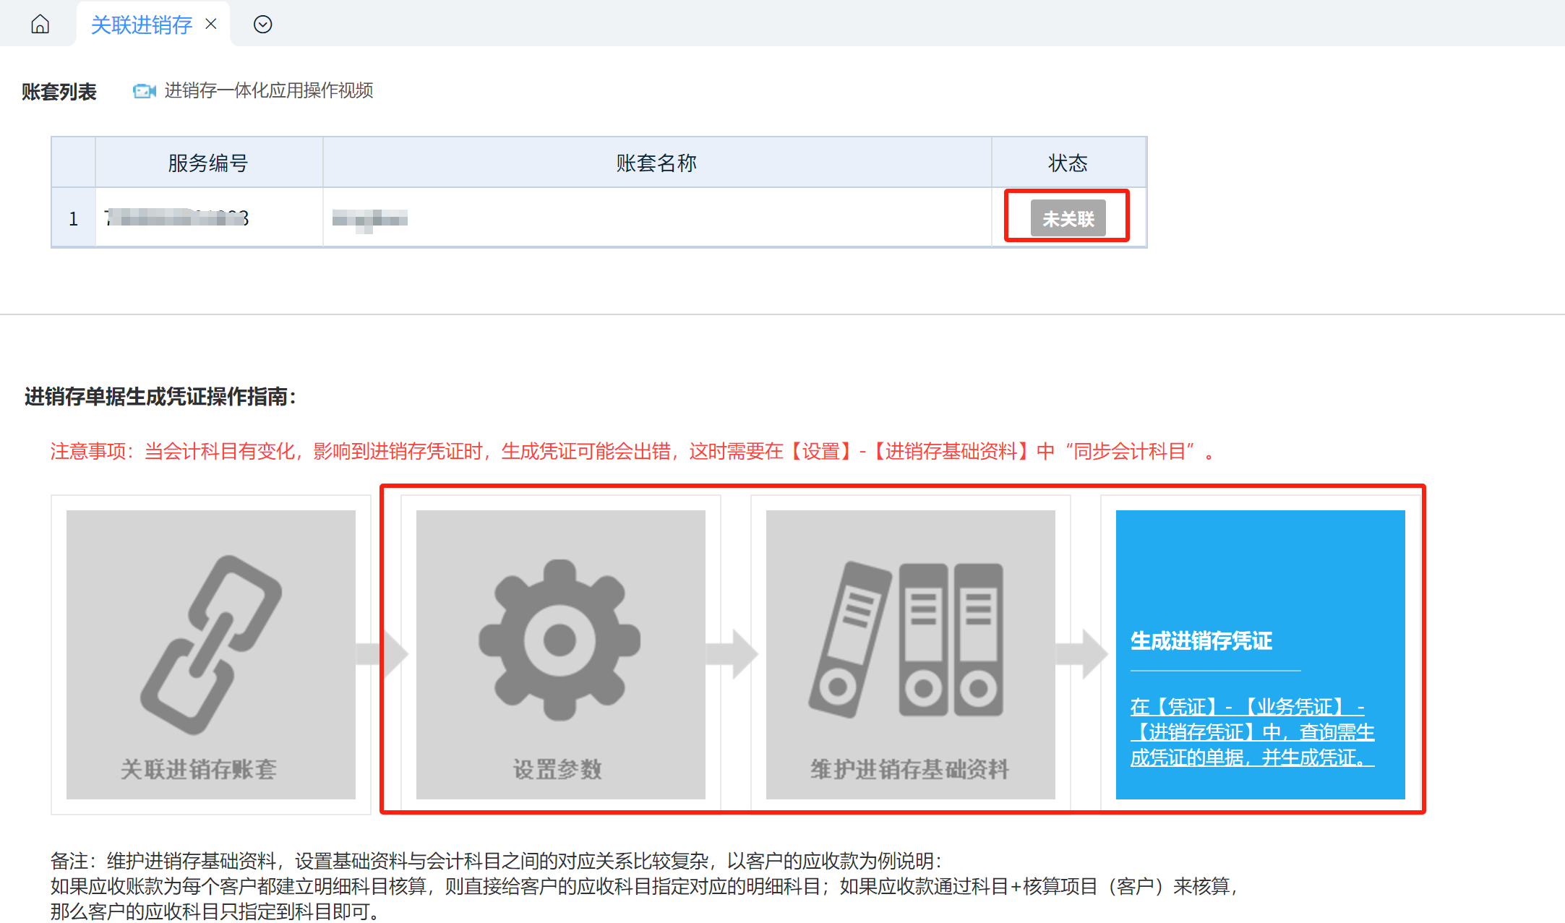1565x923 pixels.
Task: Switch to the 关联进销存 tab
Action: coord(141,25)
